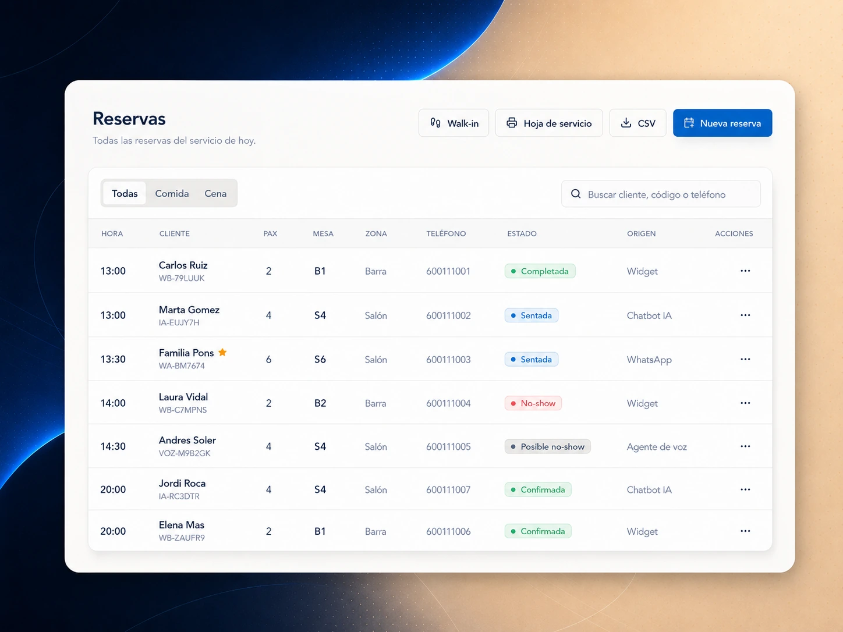Viewport: 843px width, 632px height.
Task: Open the Hoja de servicio button
Action: pyautogui.click(x=548, y=123)
